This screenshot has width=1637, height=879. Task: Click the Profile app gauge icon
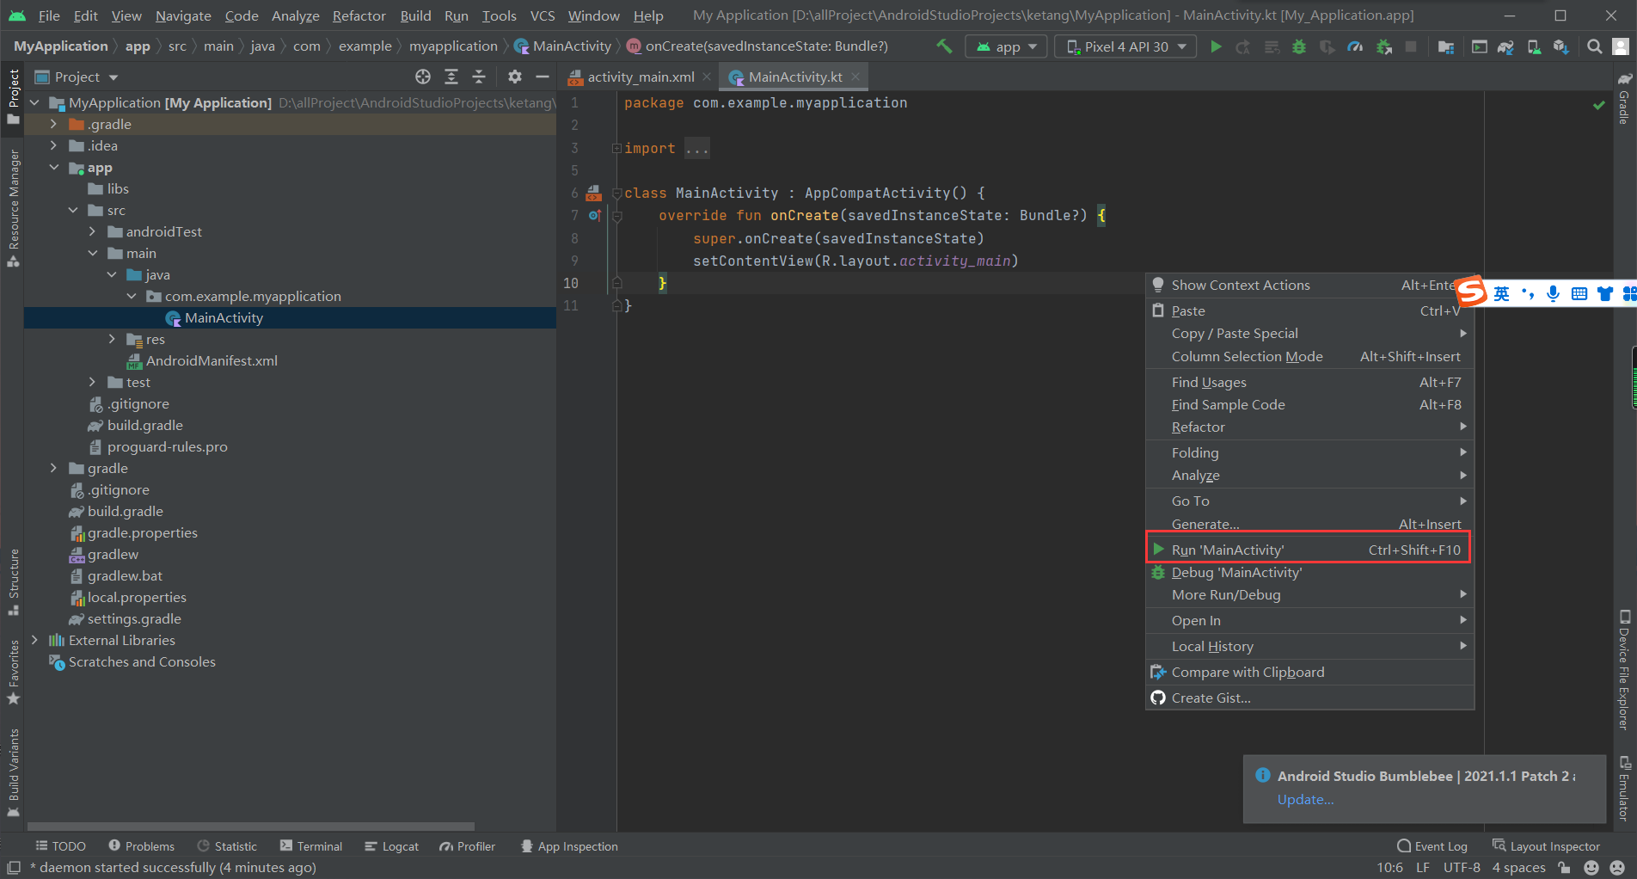pos(1355,46)
